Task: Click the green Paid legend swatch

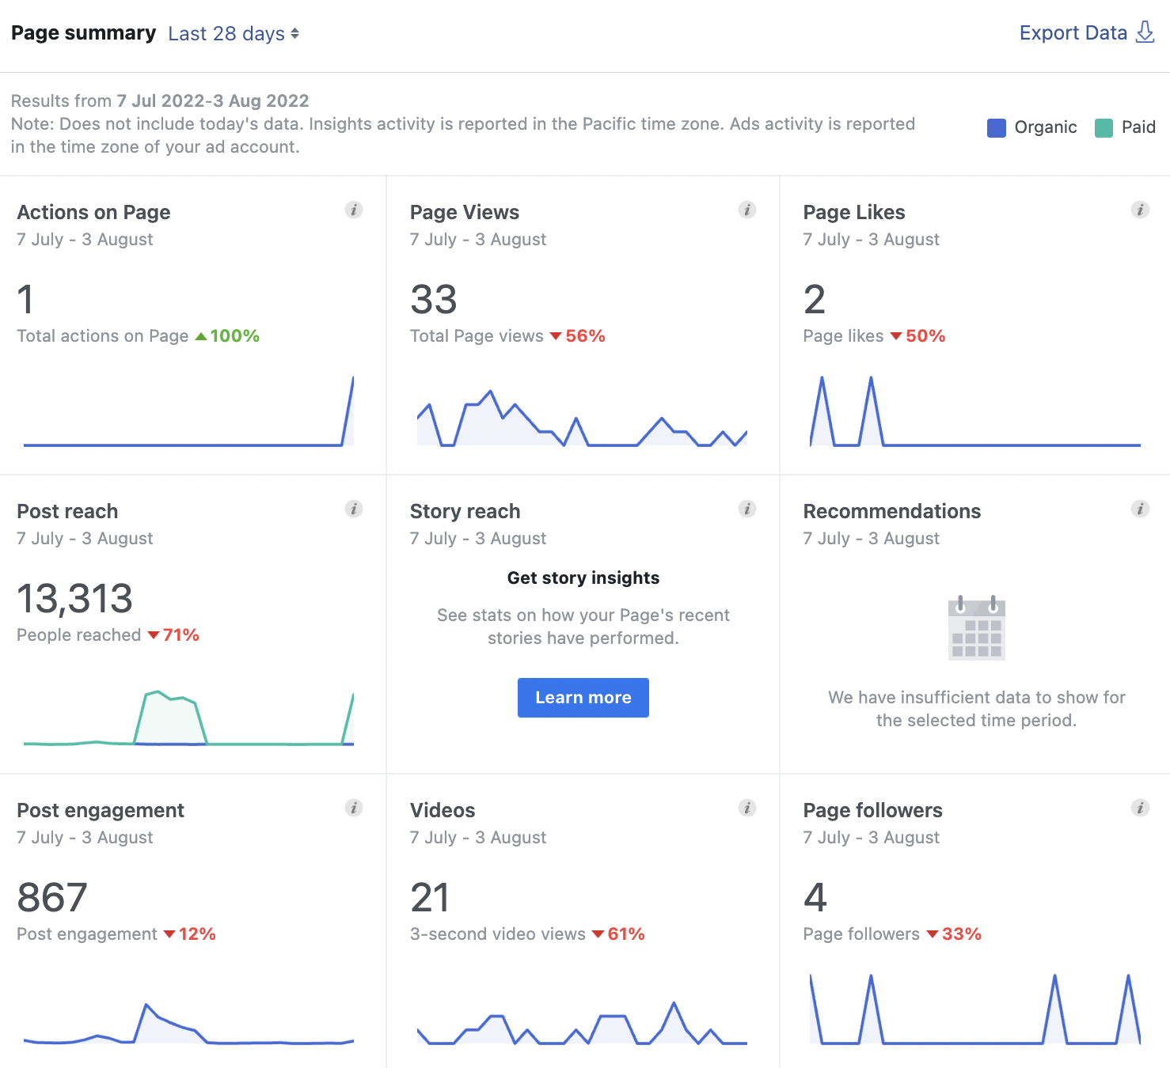Action: [1104, 127]
